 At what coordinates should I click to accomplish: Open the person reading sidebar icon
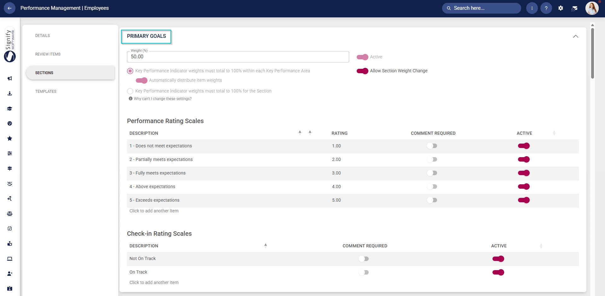10,244
